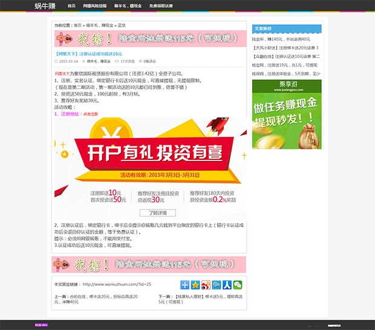
Task: Open the 免费领取话费 navigation item
Action: [161, 5]
